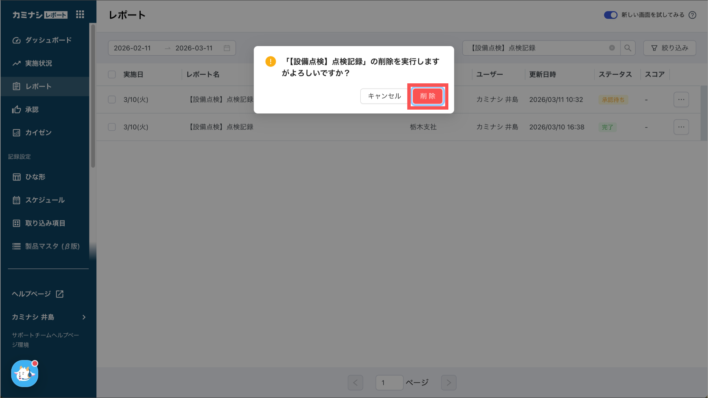Click the sidebar vertical scrollbar
Screen dimensions: 708x398
pos(93,97)
